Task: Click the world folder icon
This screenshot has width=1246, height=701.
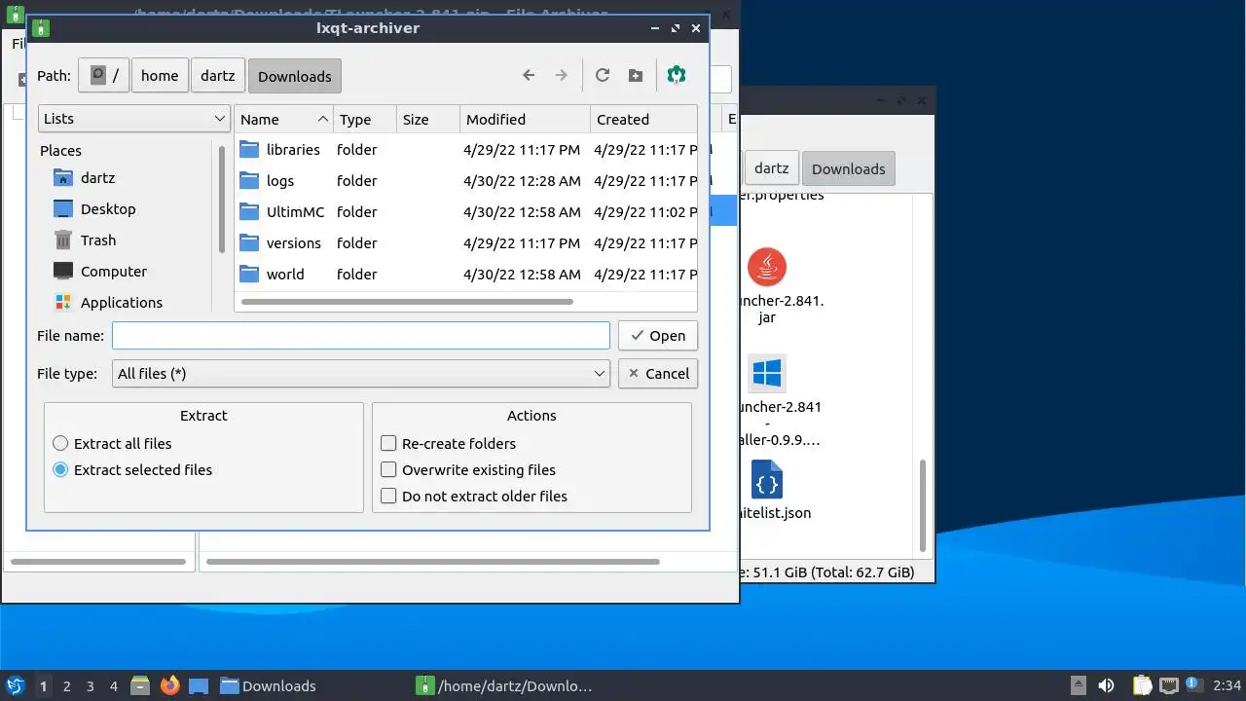Action: 249,275
